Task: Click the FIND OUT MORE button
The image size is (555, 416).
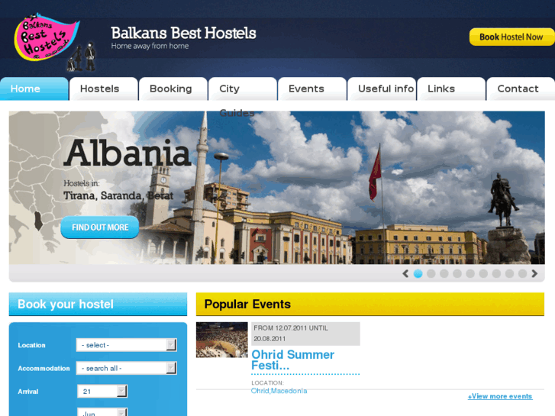Action: 100,227
